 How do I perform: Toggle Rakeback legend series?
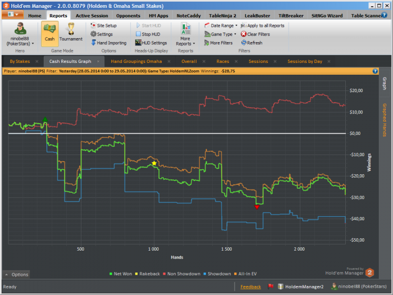click(147, 274)
